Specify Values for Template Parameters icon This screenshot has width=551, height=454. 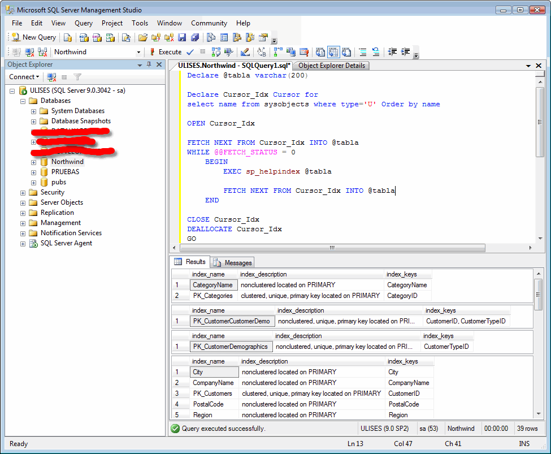tap(262, 52)
